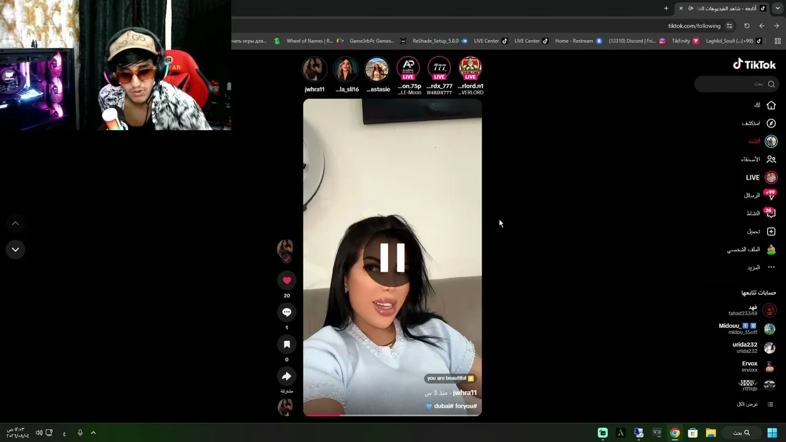The image size is (786, 442).
Task: Open the jwhra11 username on the video
Action: tap(465, 393)
